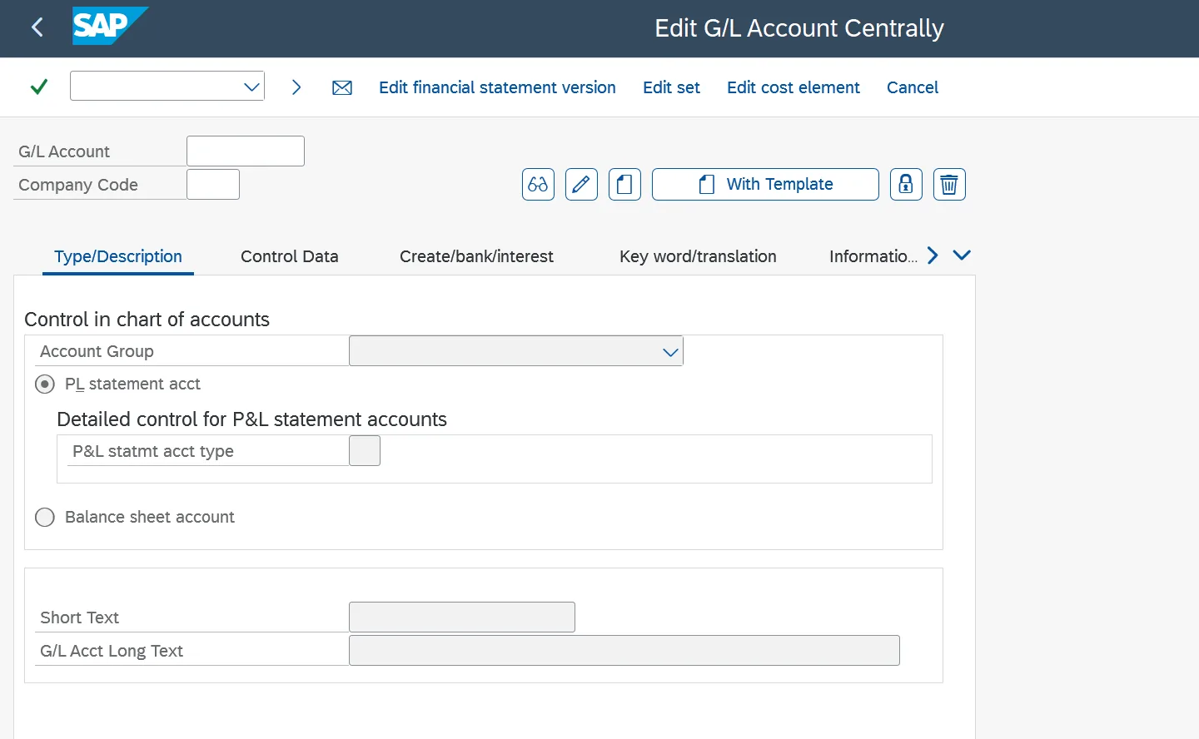Screen dimensions: 1199x739
Task: Click the 'Control in chart of accounts' heading
Action: (x=147, y=320)
